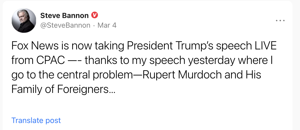Open the @SteveBannon handle link
Viewport: 300px width, 130px height.
[65, 25]
